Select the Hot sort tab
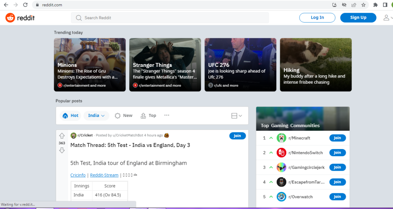This screenshot has height=209, width=393. pyautogui.click(x=71, y=115)
